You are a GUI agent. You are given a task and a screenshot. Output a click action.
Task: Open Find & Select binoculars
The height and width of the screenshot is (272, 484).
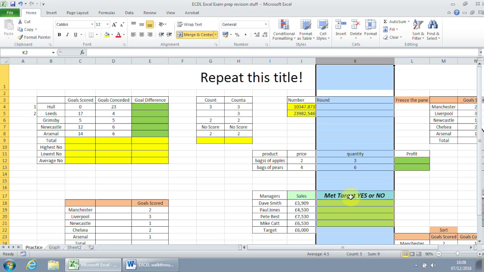tap(433, 29)
